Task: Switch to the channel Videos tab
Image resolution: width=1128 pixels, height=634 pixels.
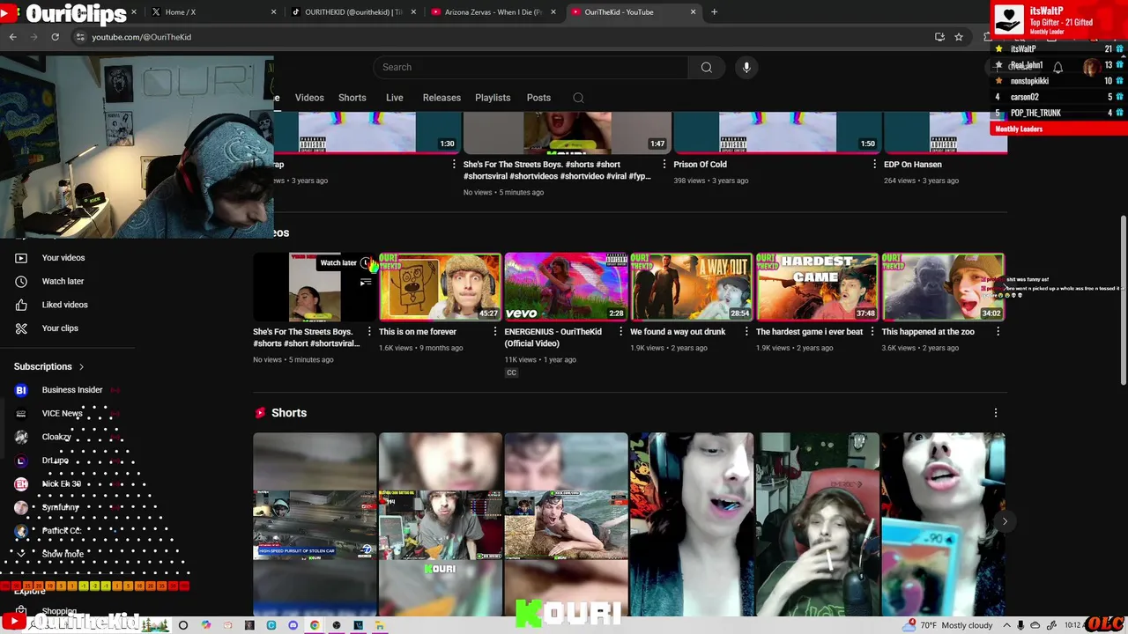Action: 309,98
